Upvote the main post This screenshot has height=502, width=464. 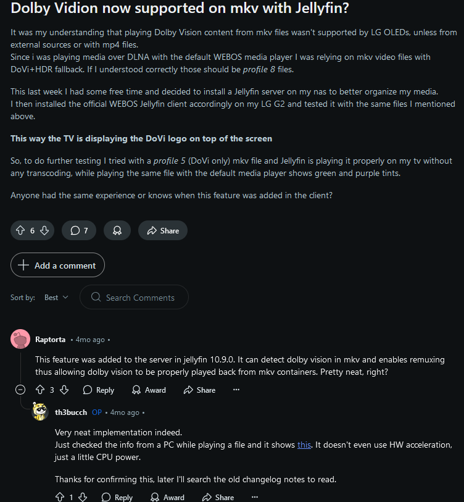(21, 230)
